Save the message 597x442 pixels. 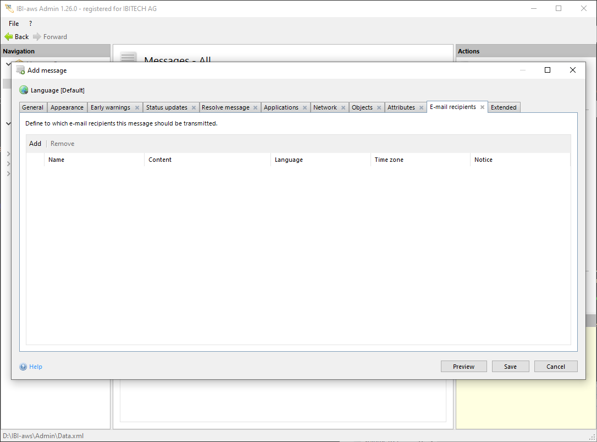click(x=510, y=367)
